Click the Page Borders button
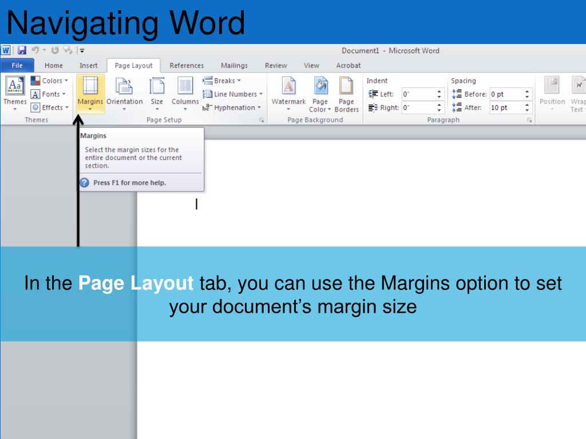586x439 pixels. (346, 94)
